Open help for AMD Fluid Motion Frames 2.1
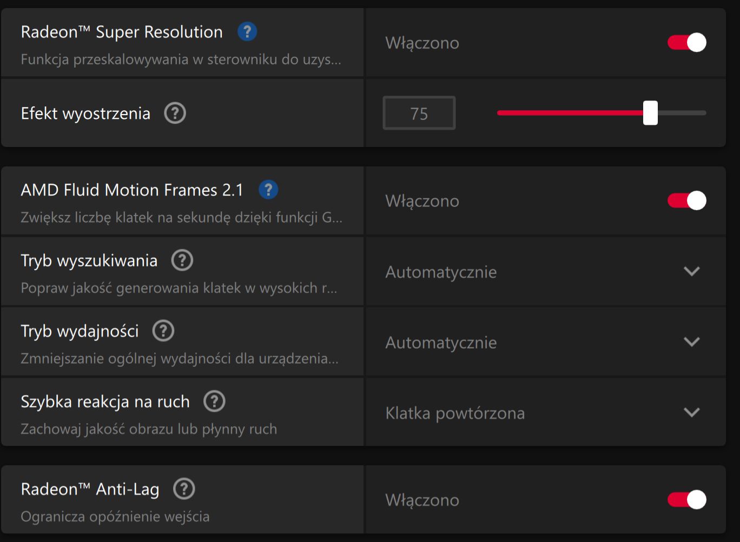 (268, 190)
